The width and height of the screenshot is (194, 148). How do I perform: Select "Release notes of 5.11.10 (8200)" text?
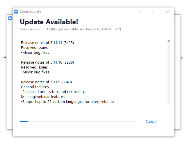(47, 62)
